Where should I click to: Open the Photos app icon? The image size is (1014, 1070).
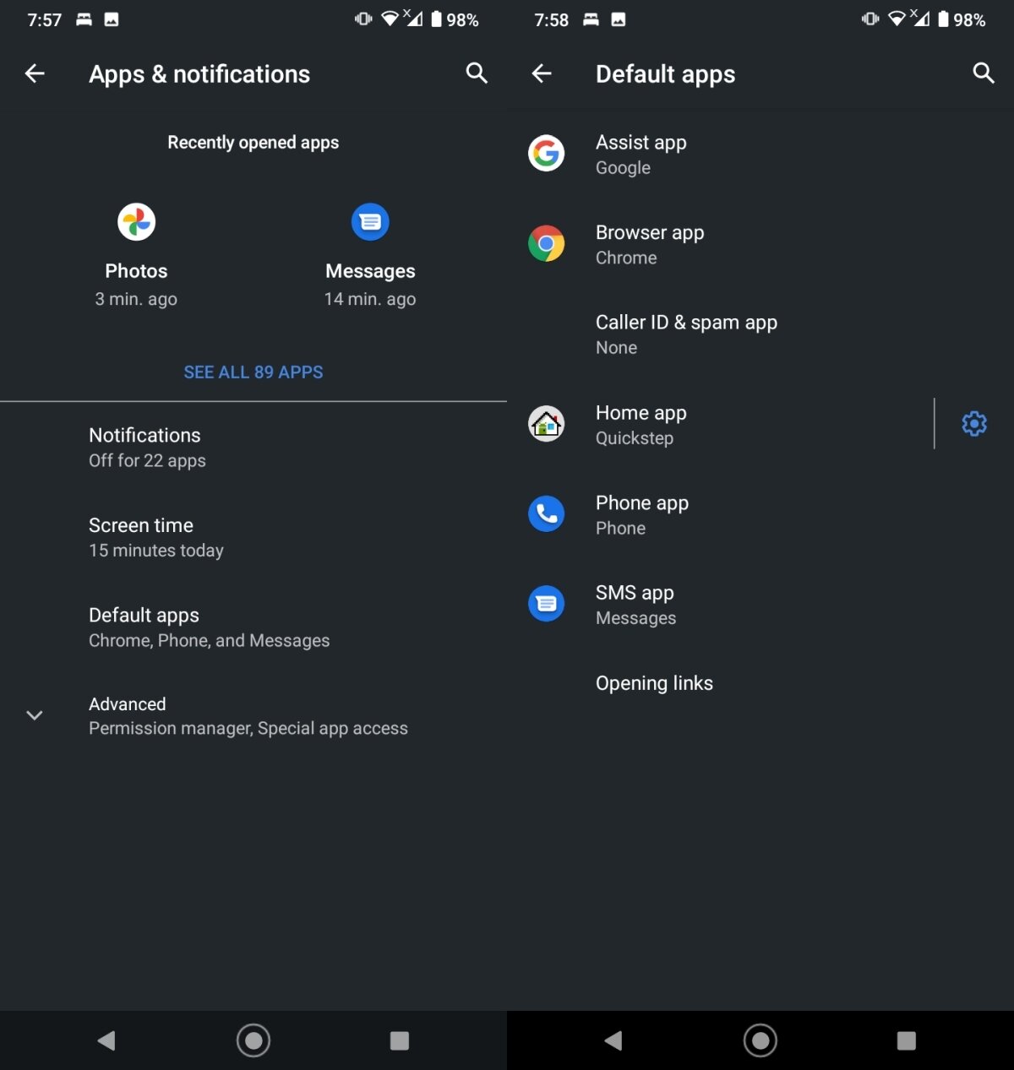pyautogui.click(x=135, y=221)
